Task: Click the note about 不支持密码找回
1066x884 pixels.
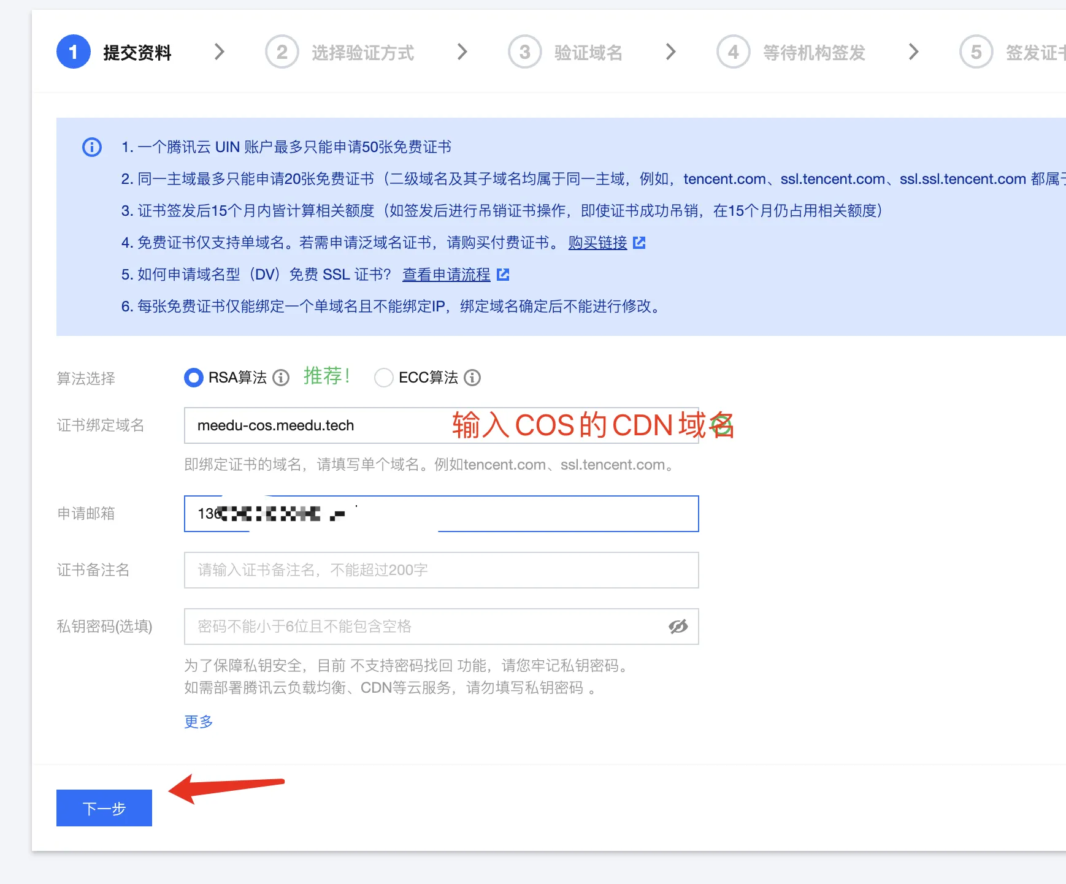Action: [x=408, y=666]
